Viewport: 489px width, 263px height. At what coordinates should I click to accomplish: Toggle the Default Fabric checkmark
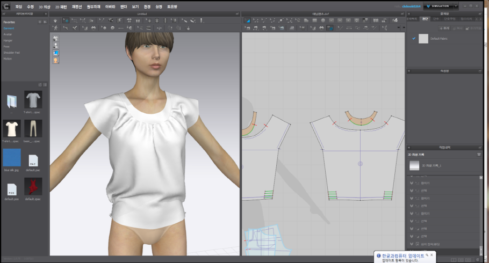(414, 38)
